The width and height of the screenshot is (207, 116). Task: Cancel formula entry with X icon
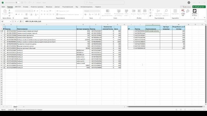pos(16,21)
